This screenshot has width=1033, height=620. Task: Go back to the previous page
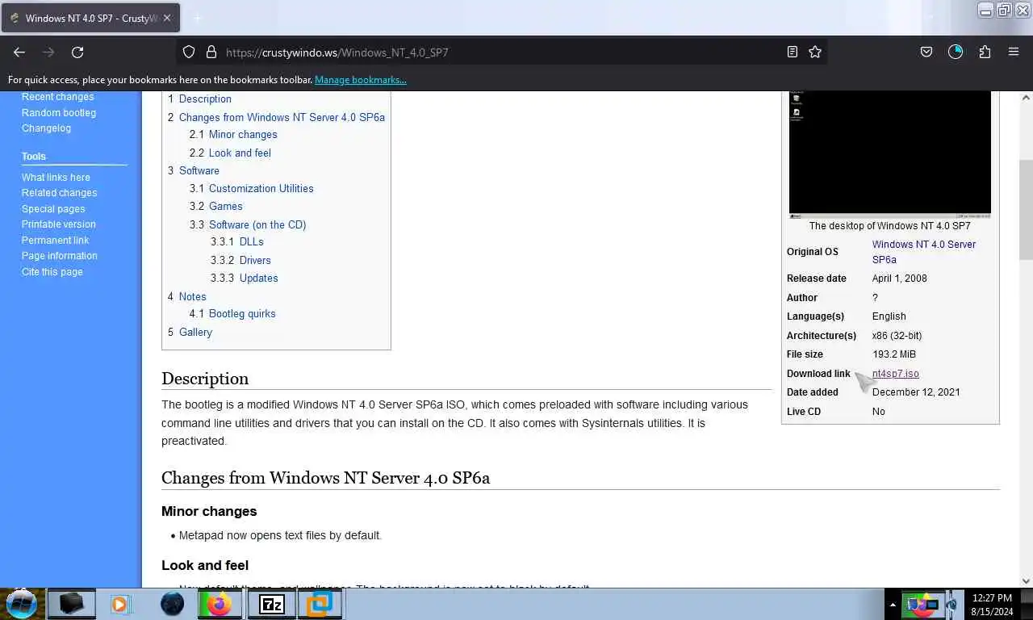click(19, 52)
